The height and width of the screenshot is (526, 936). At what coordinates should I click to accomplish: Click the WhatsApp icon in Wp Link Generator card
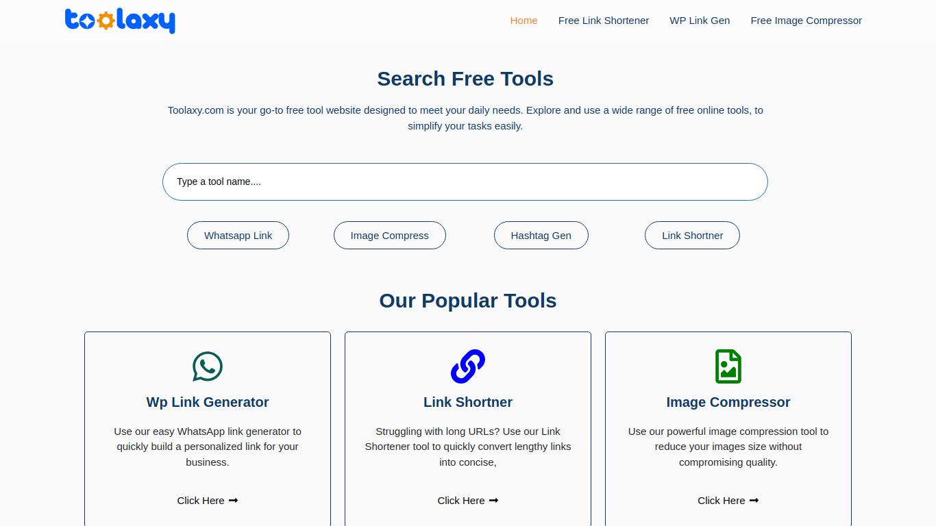(x=208, y=366)
